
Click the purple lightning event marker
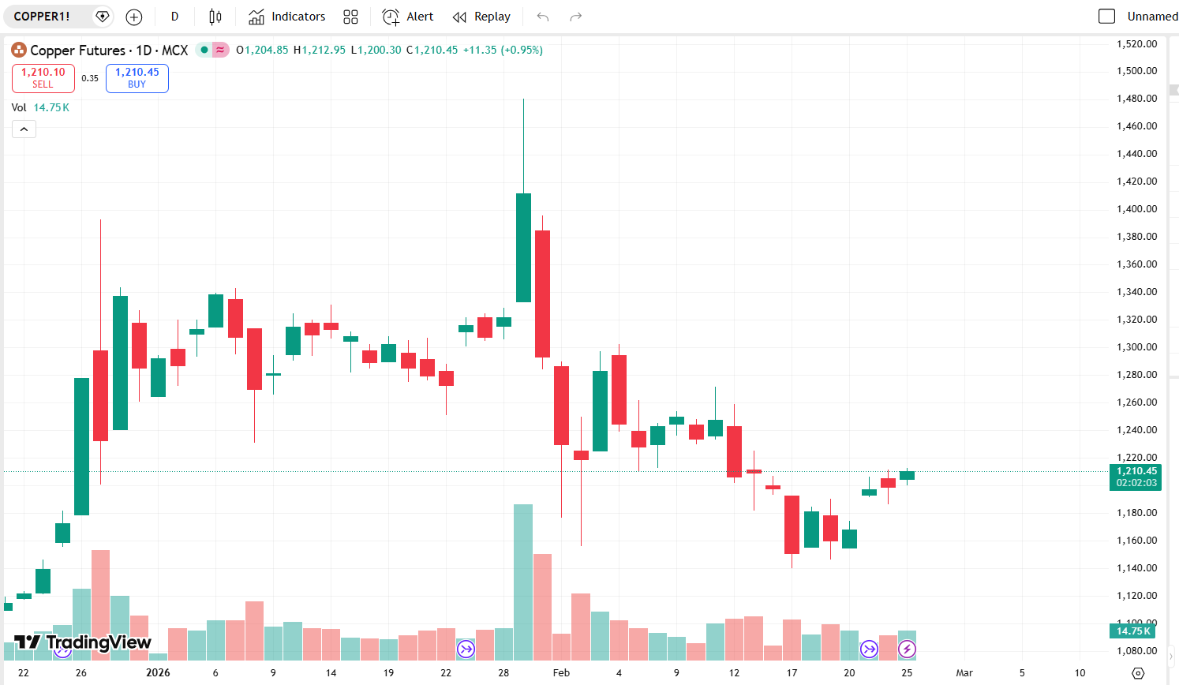pos(907,649)
